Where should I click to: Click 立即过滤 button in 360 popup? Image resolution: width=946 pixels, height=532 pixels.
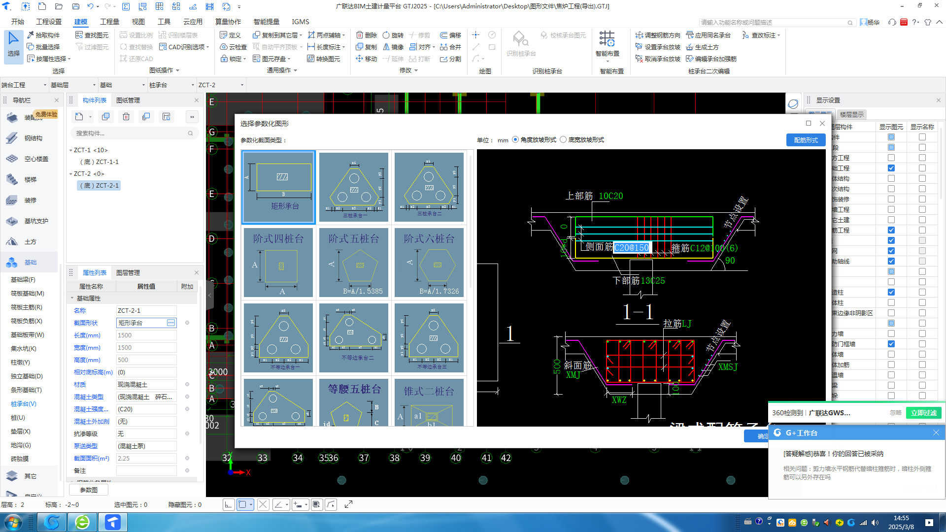(x=923, y=413)
